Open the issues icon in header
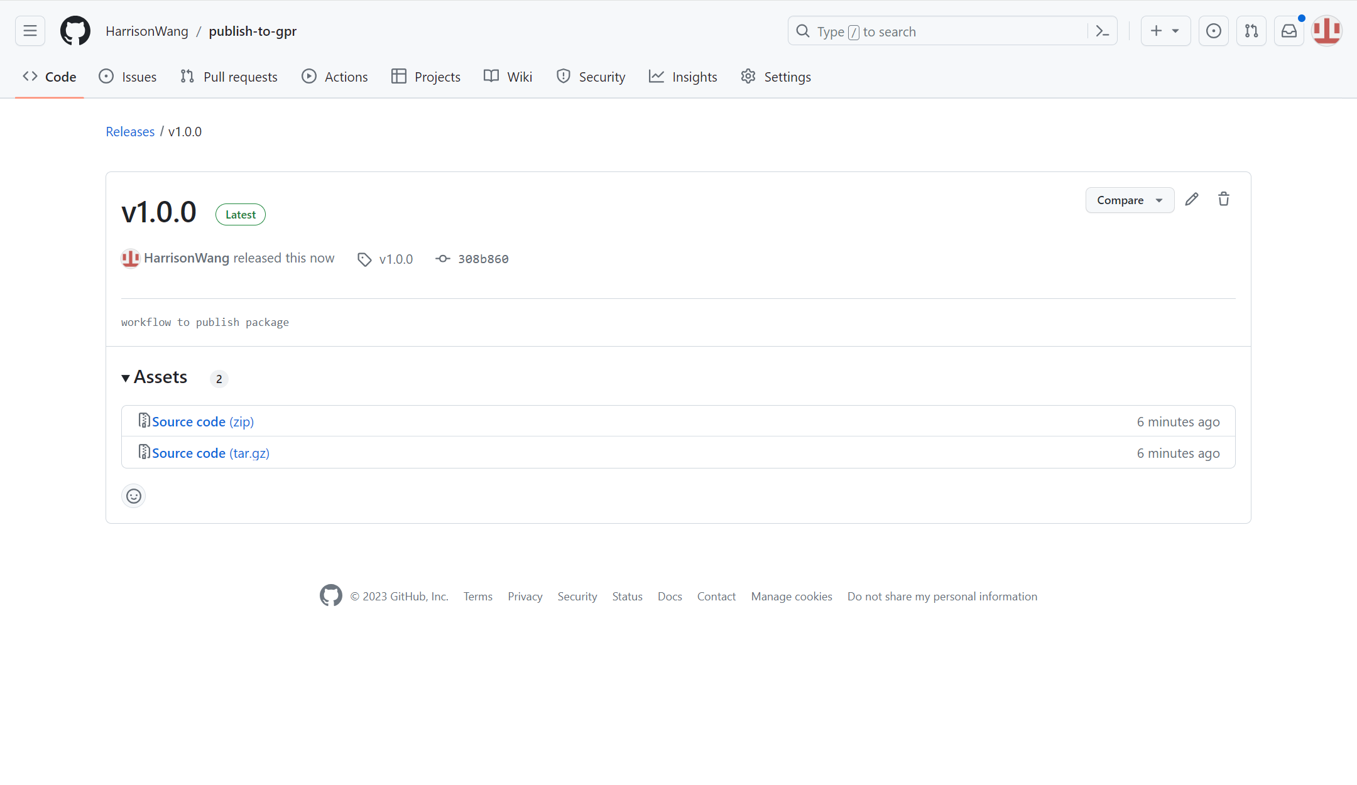This screenshot has width=1357, height=785. [x=1214, y=31]
